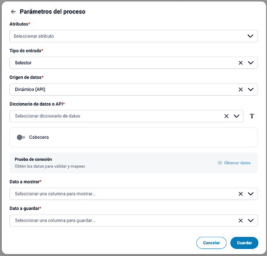
Task: Save with the Guardar button
Action: pos(244,243)
